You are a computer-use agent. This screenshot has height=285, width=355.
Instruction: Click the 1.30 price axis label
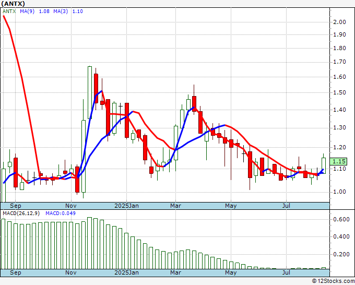(x=340, y=128)
